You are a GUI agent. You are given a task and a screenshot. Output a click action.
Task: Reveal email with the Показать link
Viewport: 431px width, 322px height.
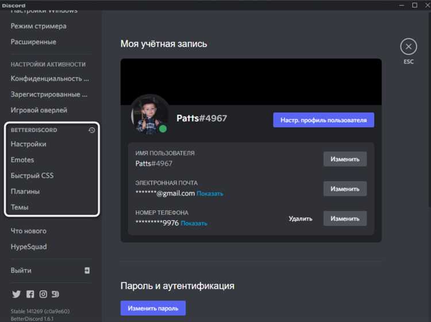tap(210, 194)
